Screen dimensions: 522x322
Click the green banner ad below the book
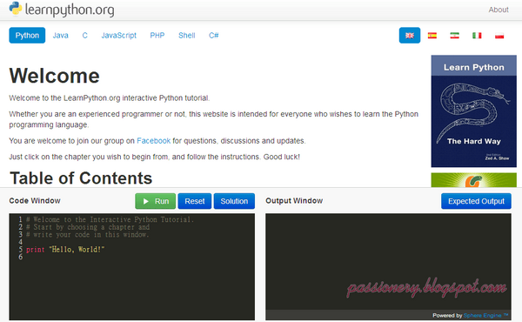pos(474,180)
